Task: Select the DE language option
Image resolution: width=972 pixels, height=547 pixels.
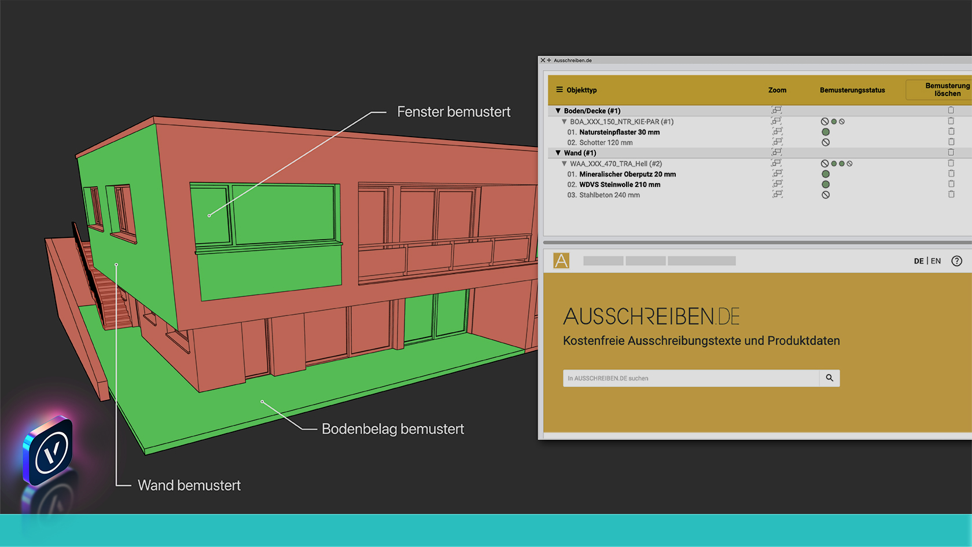Action: [918, 261]
